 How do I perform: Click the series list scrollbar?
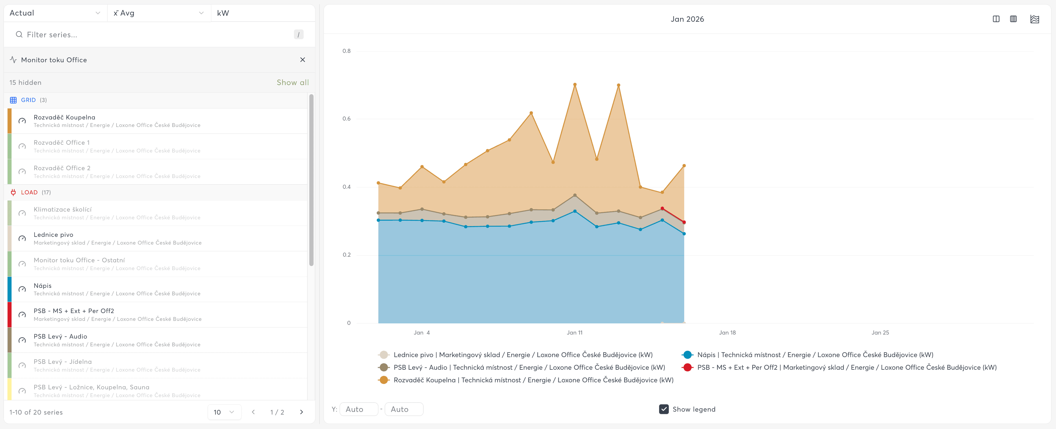pos(312,180)
